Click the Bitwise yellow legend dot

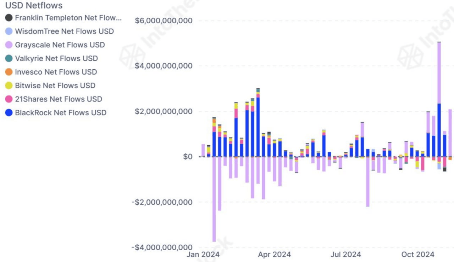(x=9, y=86)
